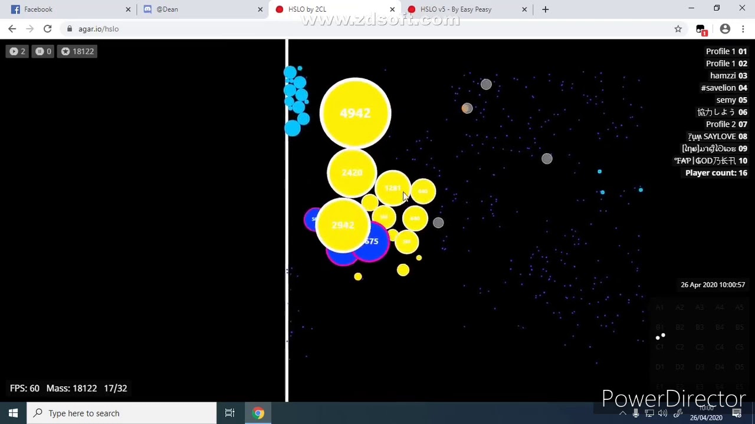Open Windows Task View

[x=230, y=413]
